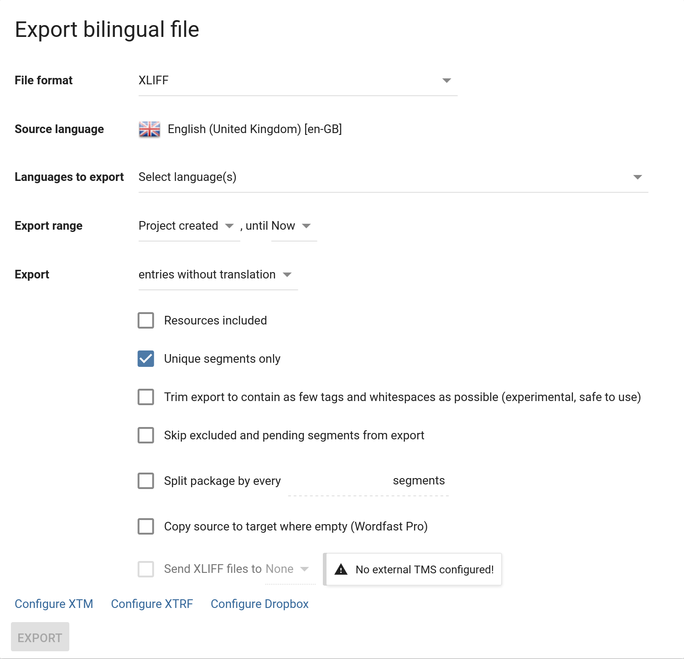Open the Configure Dropbox link
684x659 pixels.
(x=259, y=604)
